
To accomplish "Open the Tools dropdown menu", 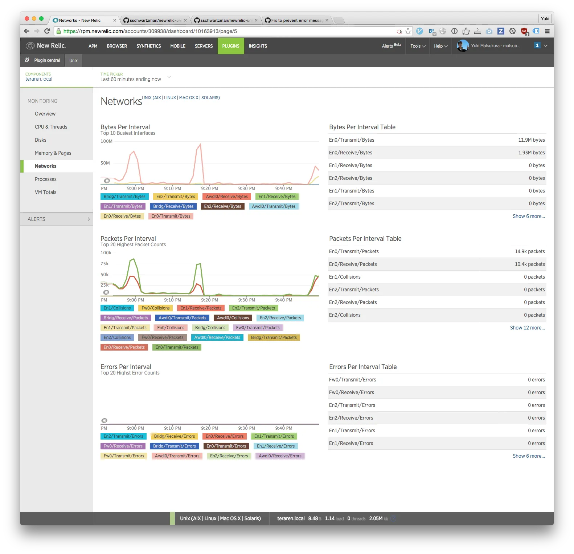I will pos(418,46).
